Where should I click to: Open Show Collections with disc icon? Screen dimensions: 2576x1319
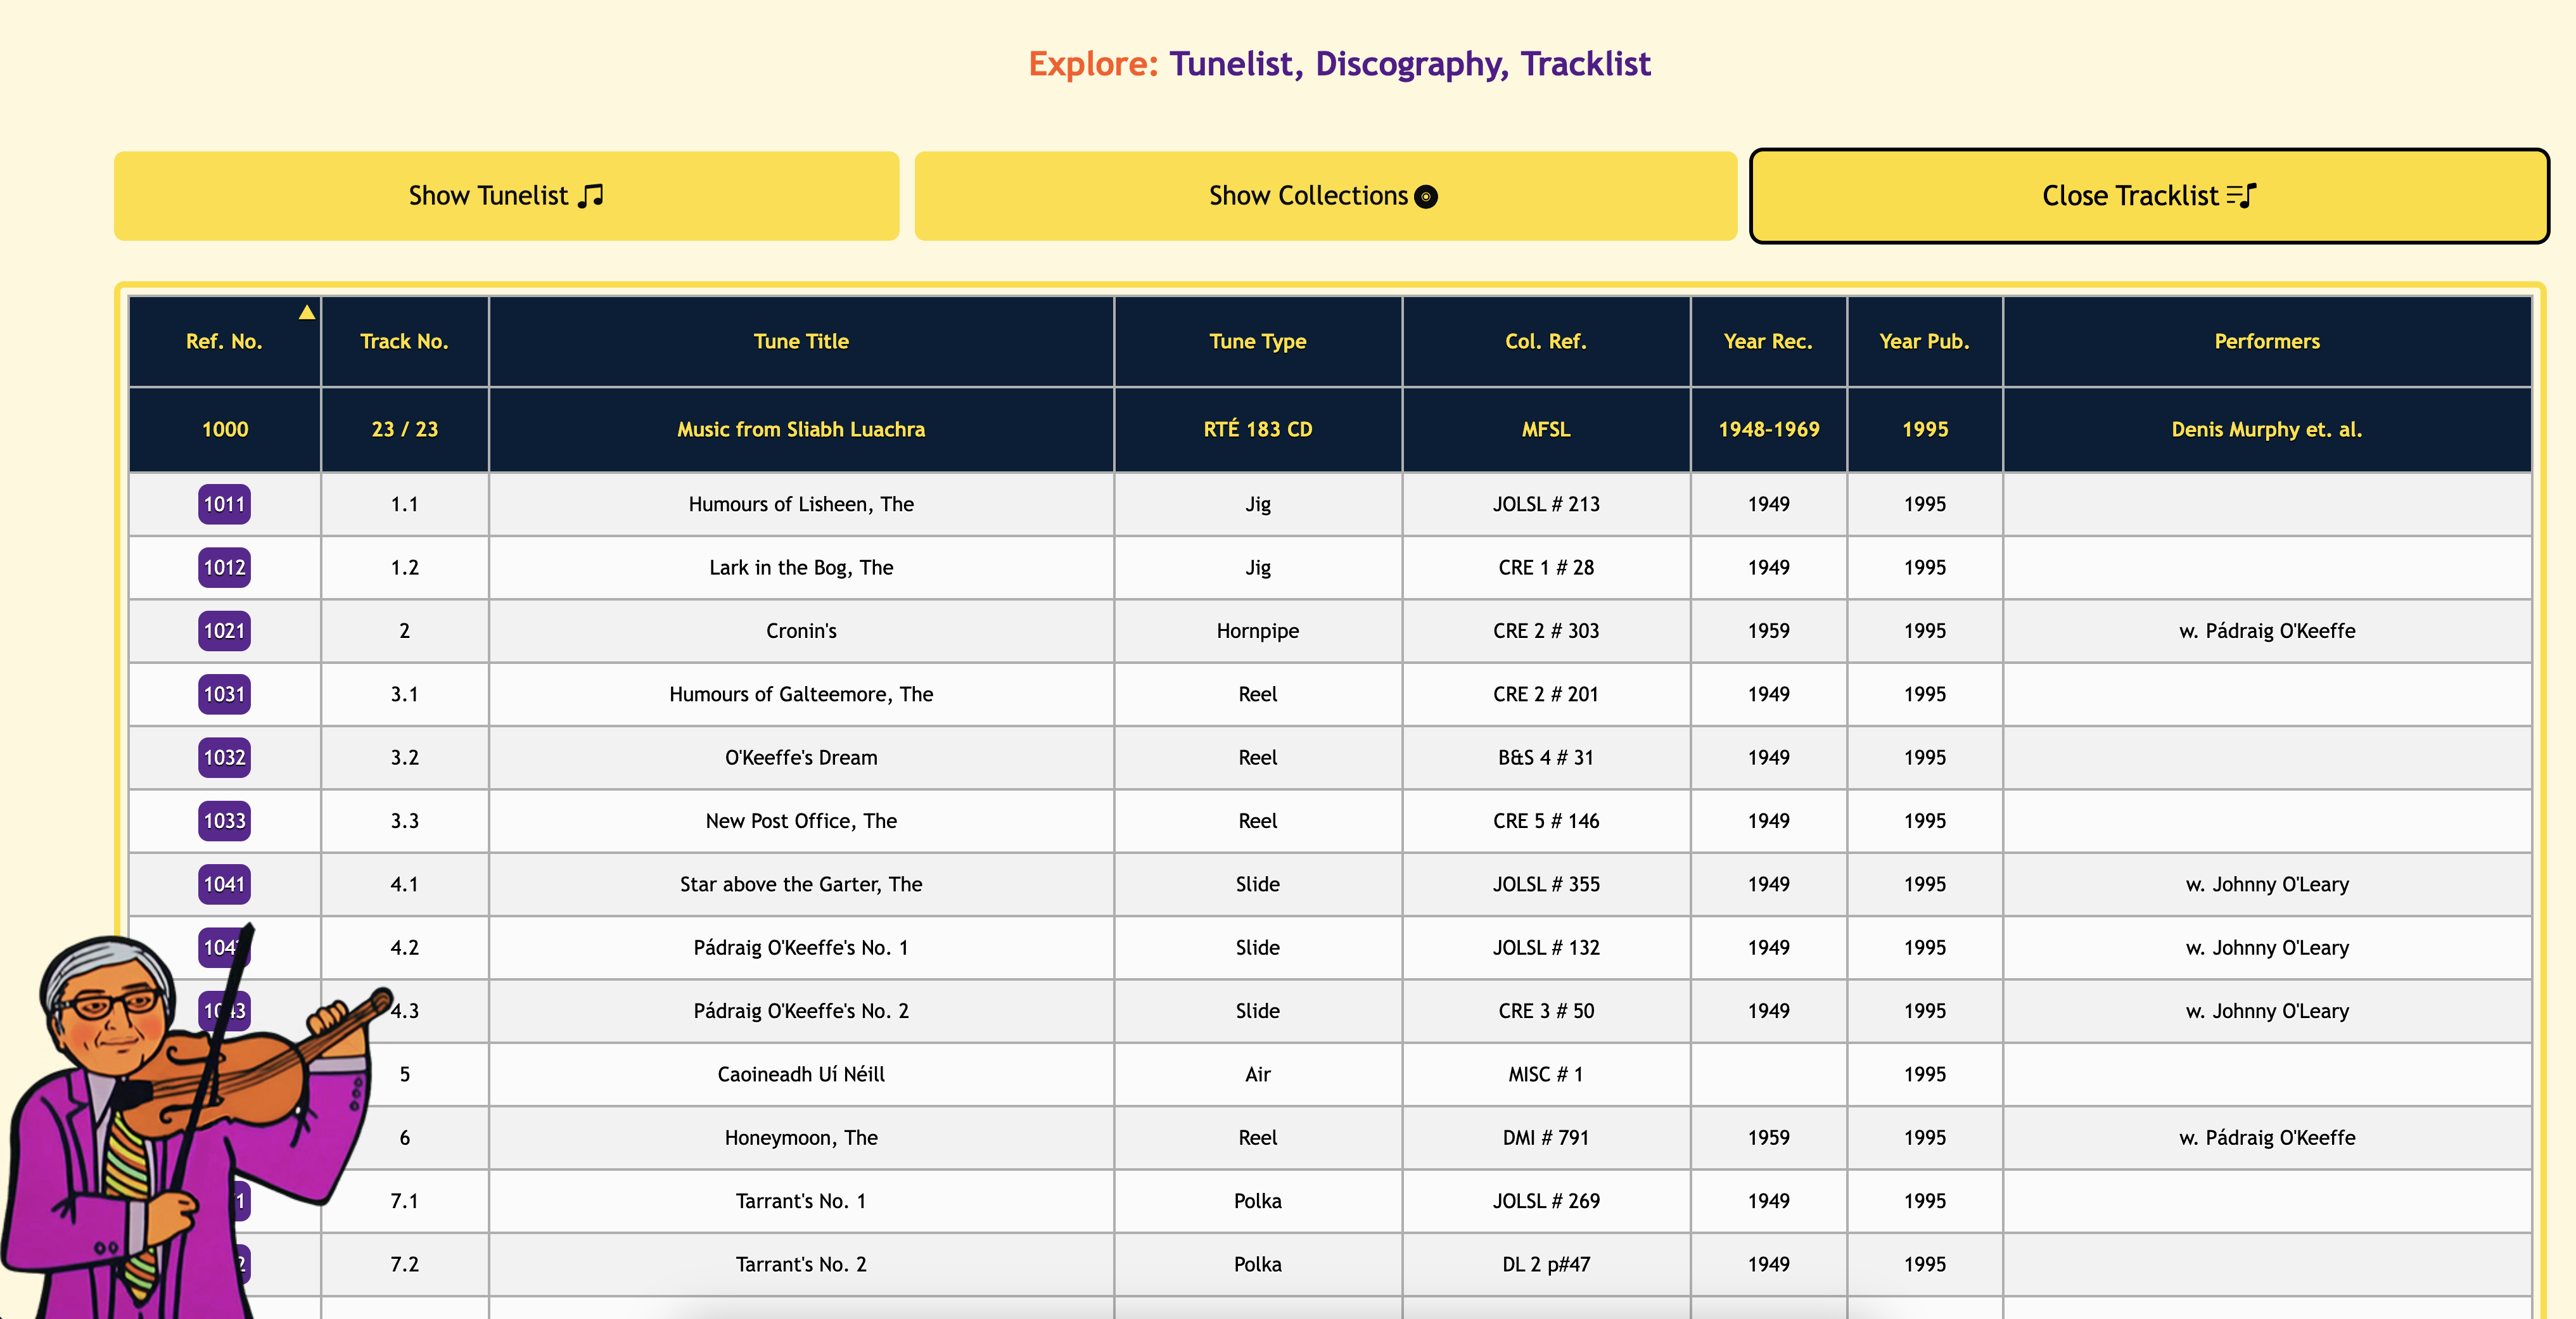click(1324, 196)
